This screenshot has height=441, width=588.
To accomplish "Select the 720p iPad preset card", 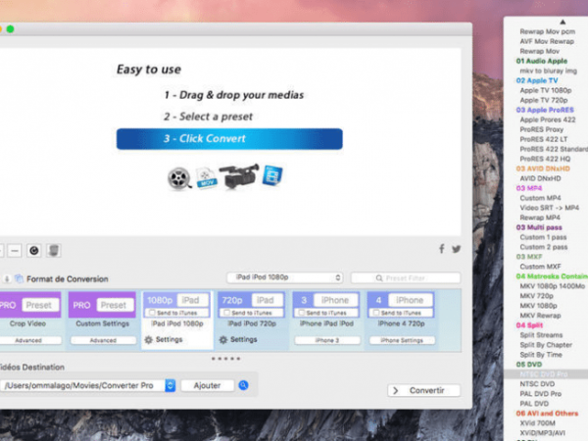I will 252,319.
